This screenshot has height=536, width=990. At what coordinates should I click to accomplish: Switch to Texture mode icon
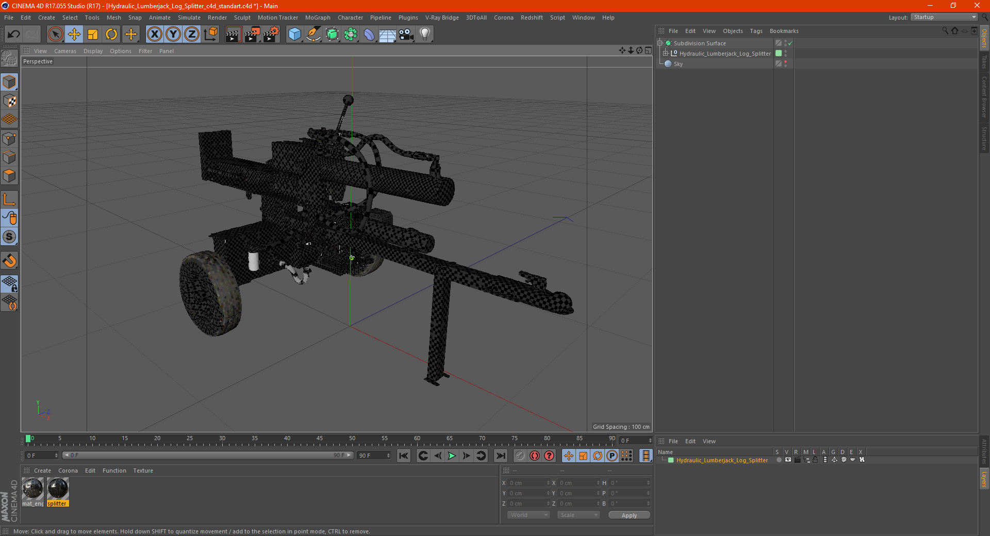point(9,101)
